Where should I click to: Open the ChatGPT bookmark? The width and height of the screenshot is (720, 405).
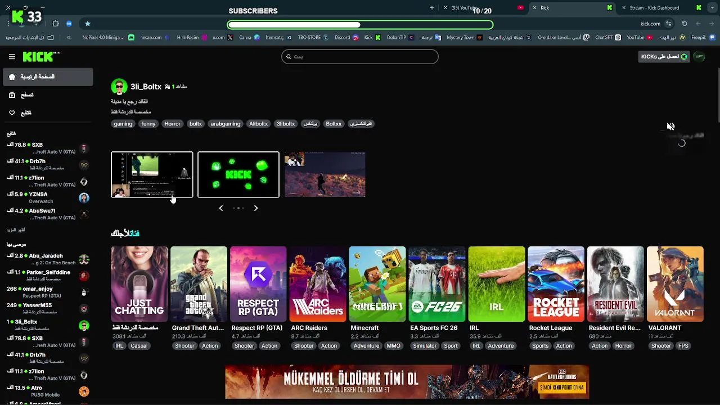pyautogui.click(x=608, y=38)
